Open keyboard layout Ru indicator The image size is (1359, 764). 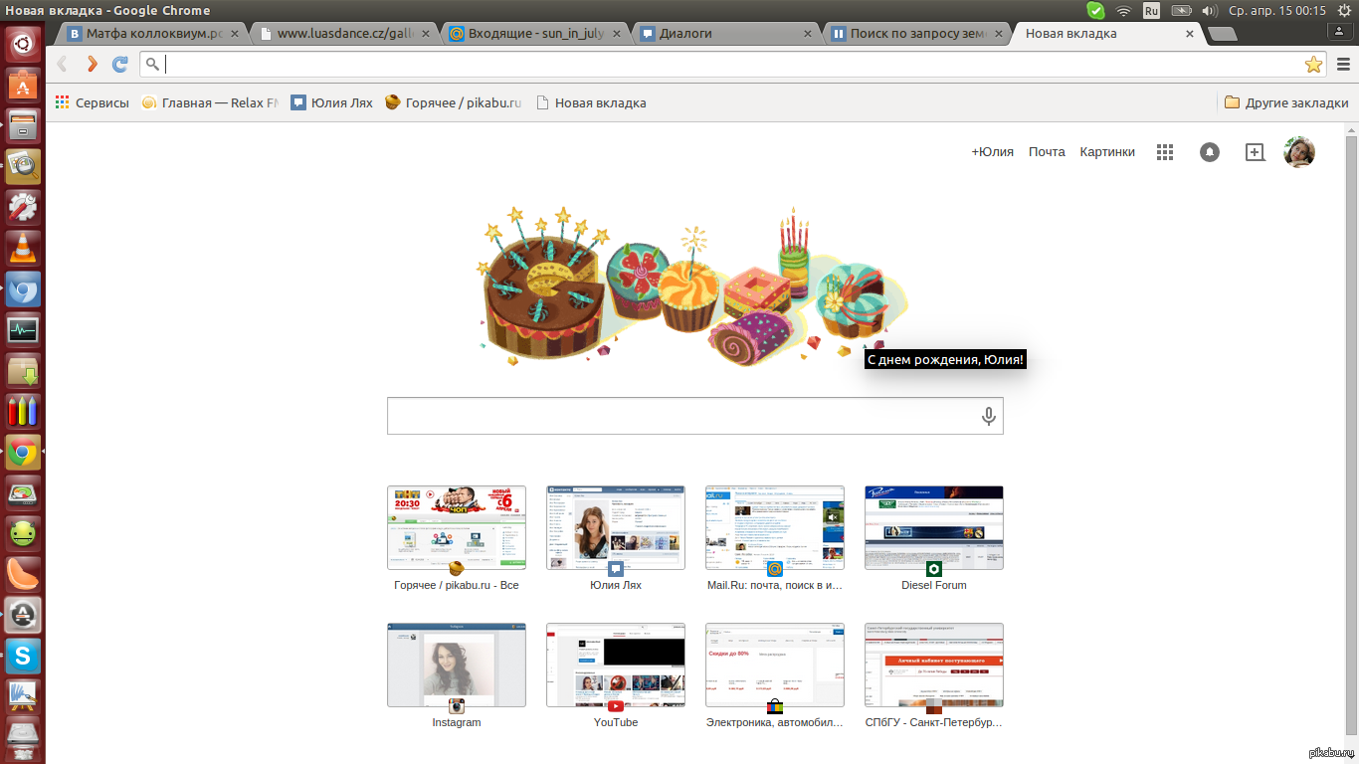[x=1151, y=11]
